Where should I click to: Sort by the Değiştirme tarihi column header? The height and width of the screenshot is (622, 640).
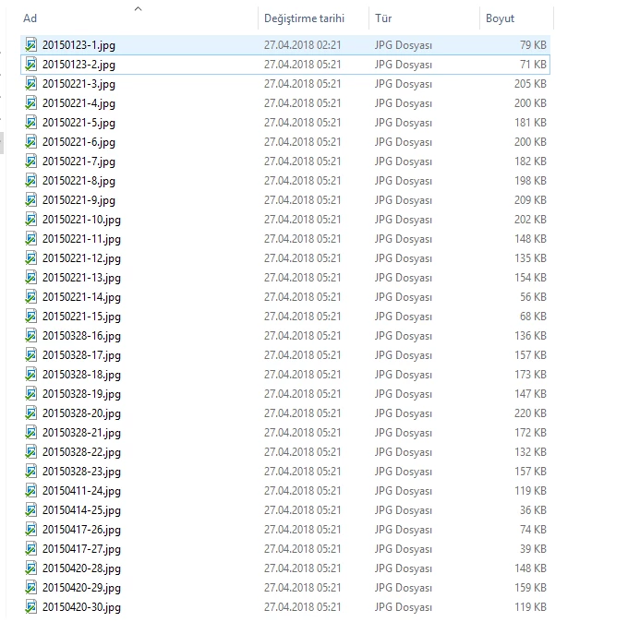click(304, 18)
